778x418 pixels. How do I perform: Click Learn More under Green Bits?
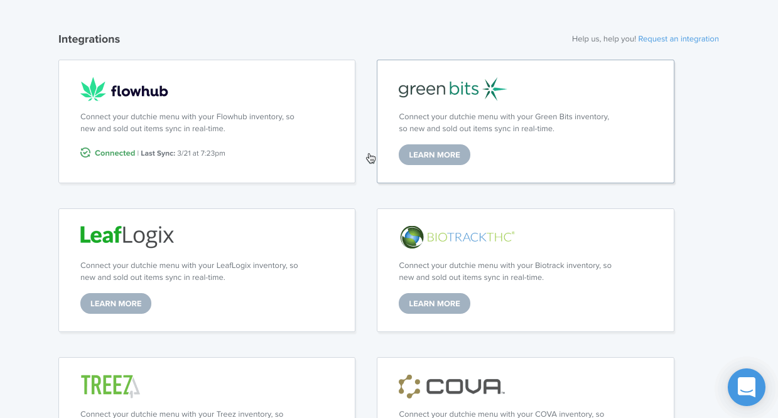pos(435,155)
